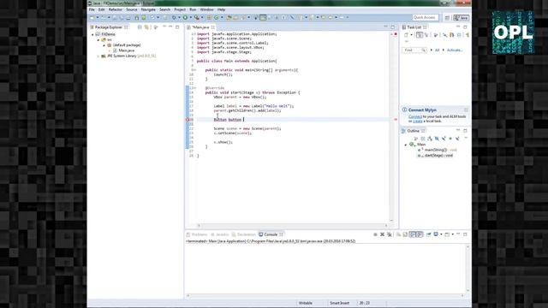This screenshot has width=548, height=308.
Task: Open the Run button dropdown arrow
Action: [190, 17]
